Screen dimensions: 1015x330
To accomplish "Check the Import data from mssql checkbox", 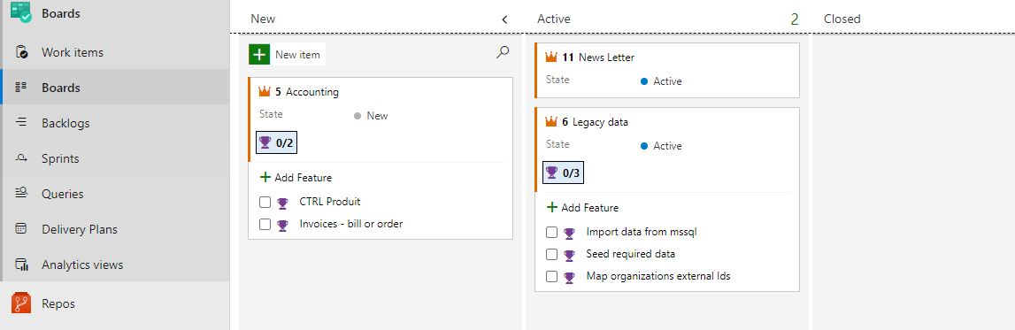I will click(551, 232).
